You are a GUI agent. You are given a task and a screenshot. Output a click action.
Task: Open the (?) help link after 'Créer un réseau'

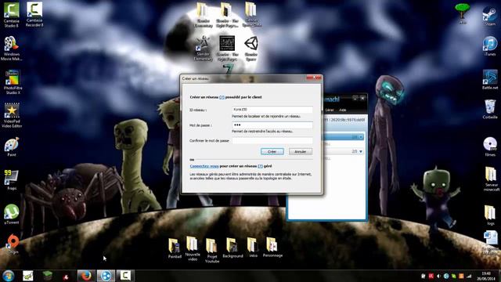click(x=222, y=97)
